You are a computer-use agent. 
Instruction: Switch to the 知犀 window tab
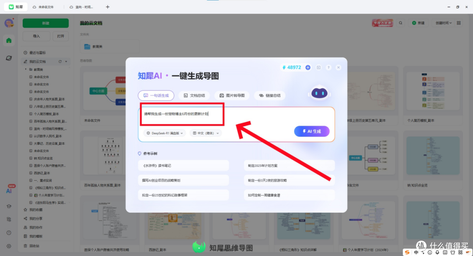tap(16, 7)
